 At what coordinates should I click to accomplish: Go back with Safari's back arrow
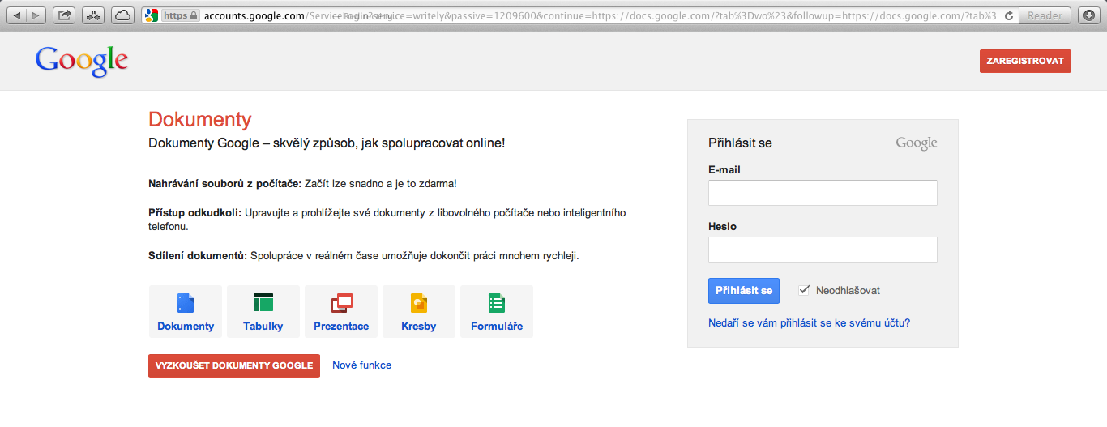tap(17, 15)
